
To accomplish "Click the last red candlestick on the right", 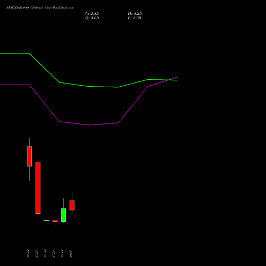I will tap(72, 205).
